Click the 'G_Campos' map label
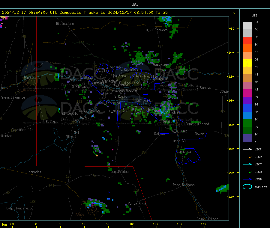Image resolution: width=270 pixels, height=228 pixels. (204, 87)
